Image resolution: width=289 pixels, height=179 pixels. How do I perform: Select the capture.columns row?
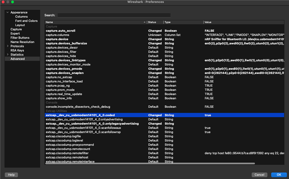(164, 35)
